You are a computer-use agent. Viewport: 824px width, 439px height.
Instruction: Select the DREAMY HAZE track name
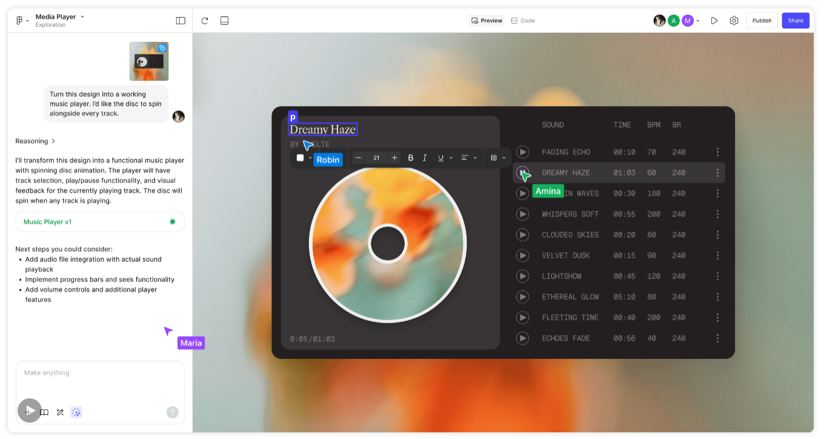click(566, 173)
